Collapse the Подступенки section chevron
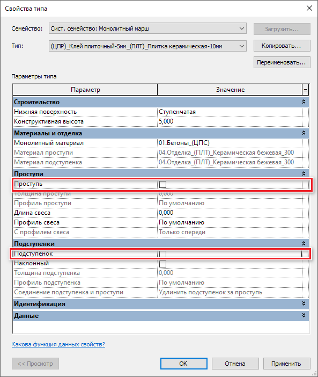Screen dimensions: 318x377 tap(304, 244)
